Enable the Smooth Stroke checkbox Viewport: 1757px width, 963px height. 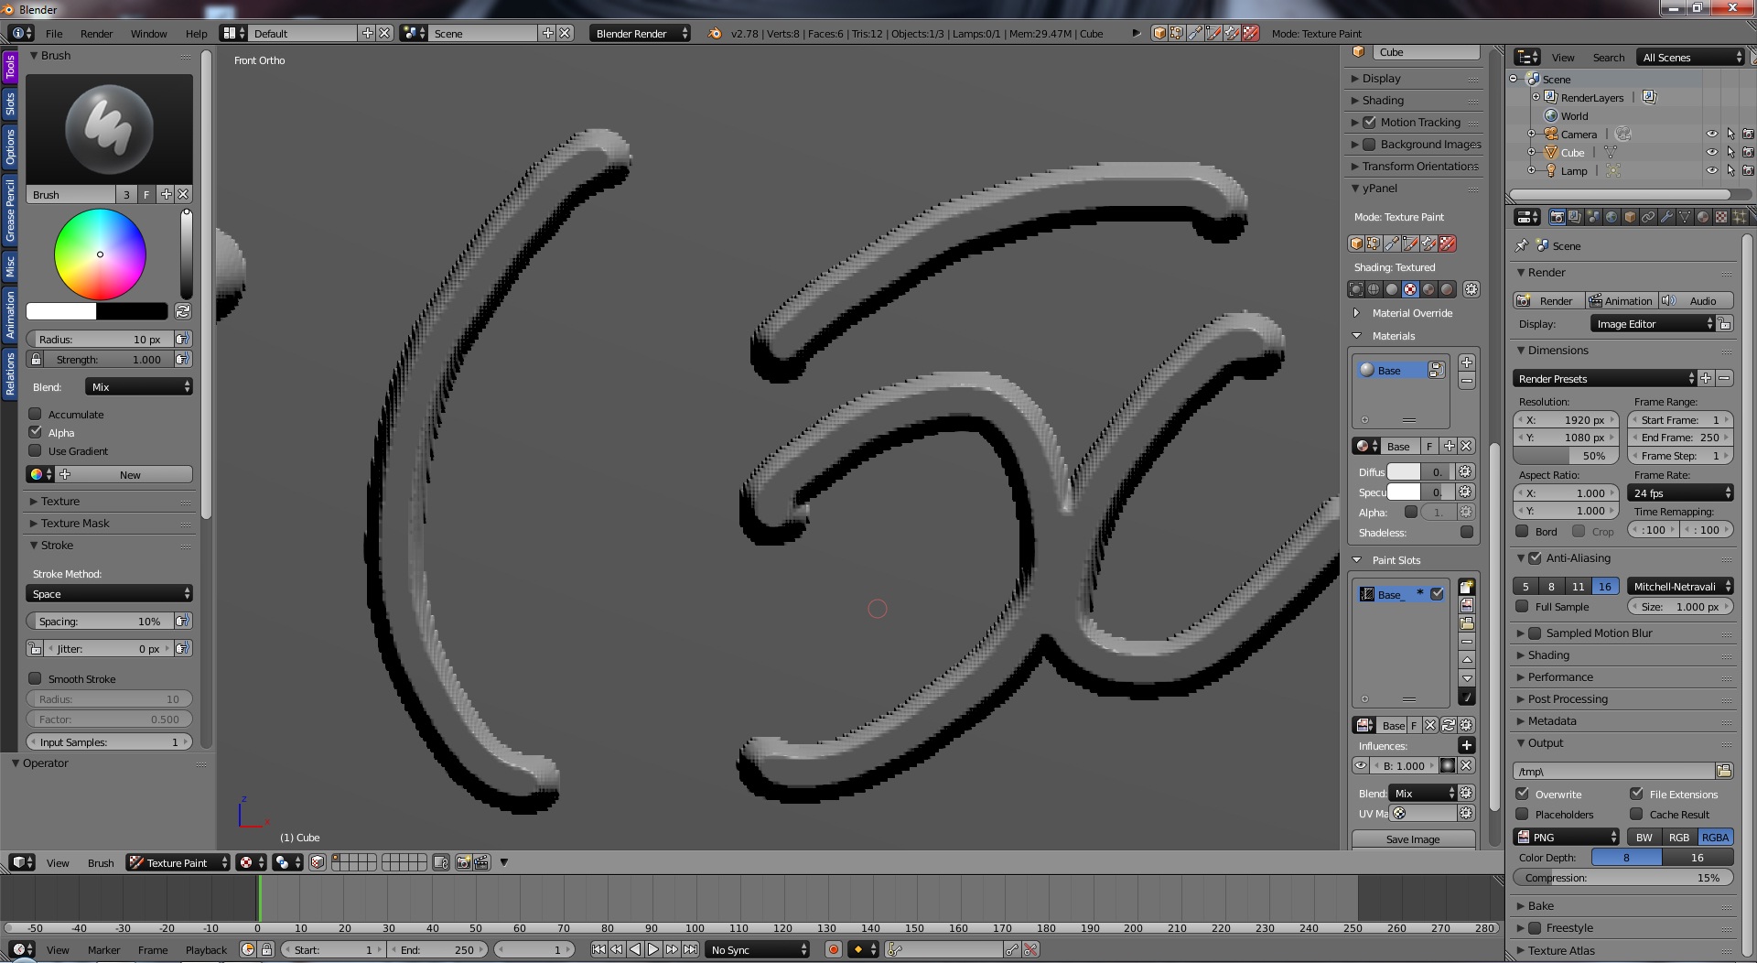36,678
